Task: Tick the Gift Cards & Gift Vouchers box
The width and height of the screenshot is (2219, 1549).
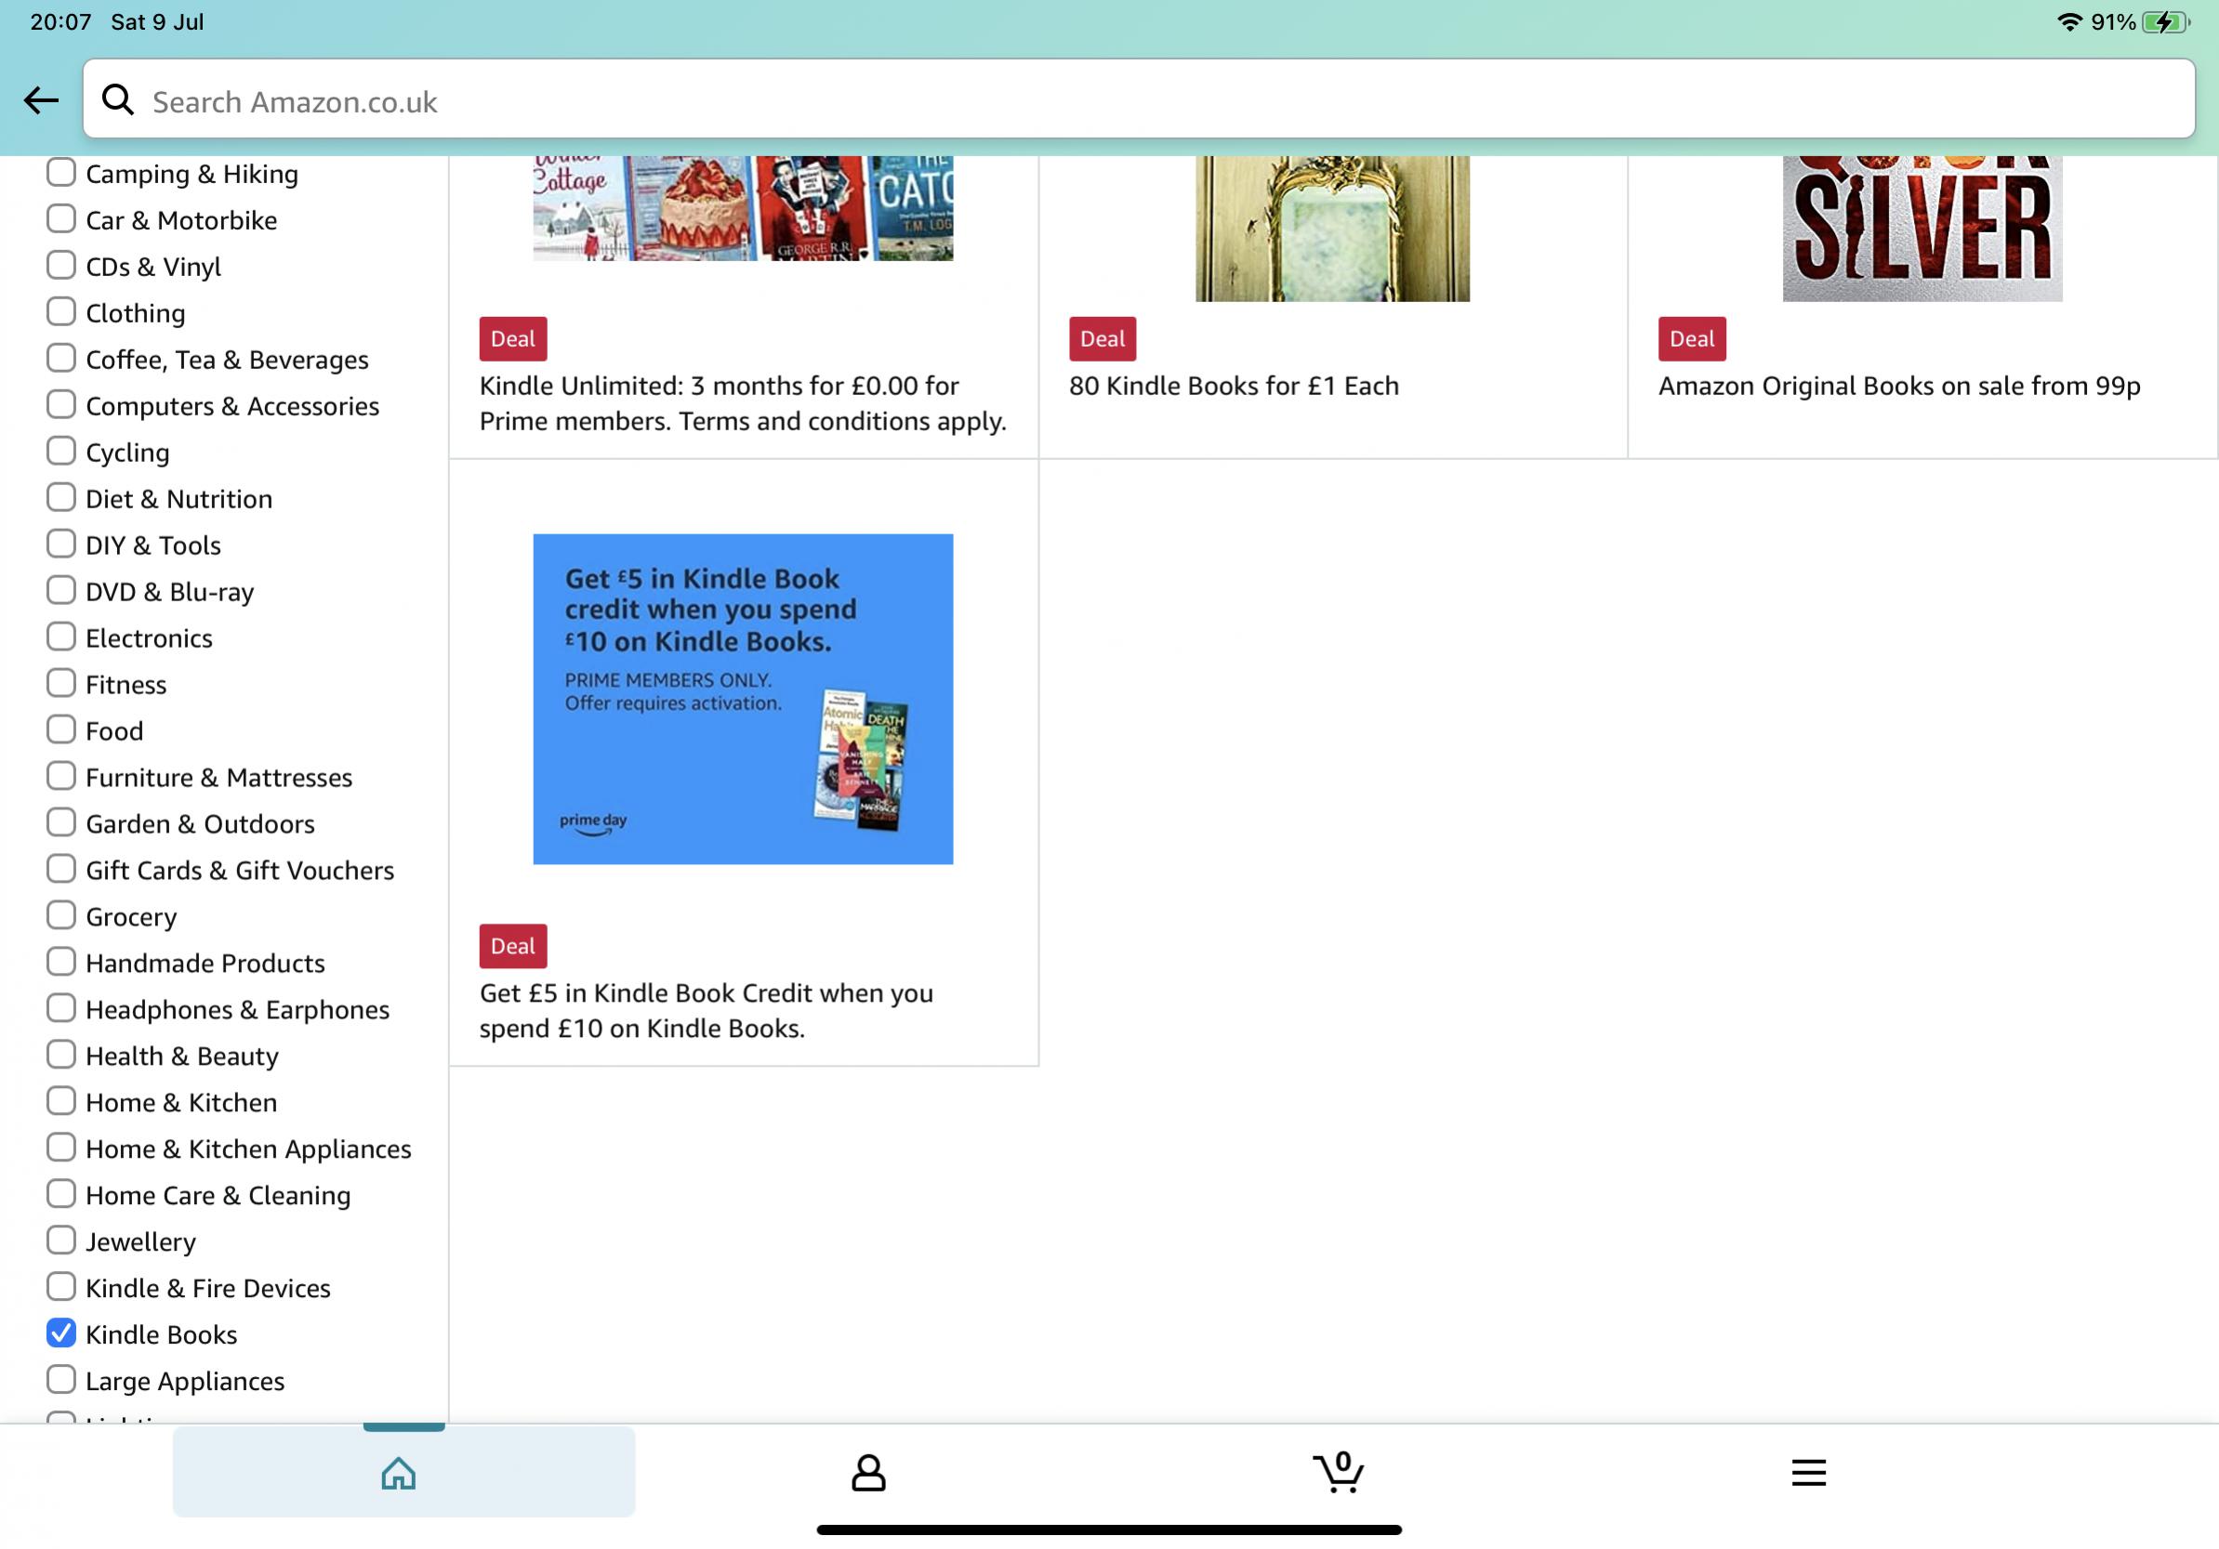Action: coord(60,869)
